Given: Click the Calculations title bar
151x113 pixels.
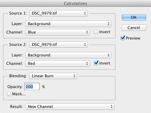Looking at the screenshot, I should click(75, 4).
